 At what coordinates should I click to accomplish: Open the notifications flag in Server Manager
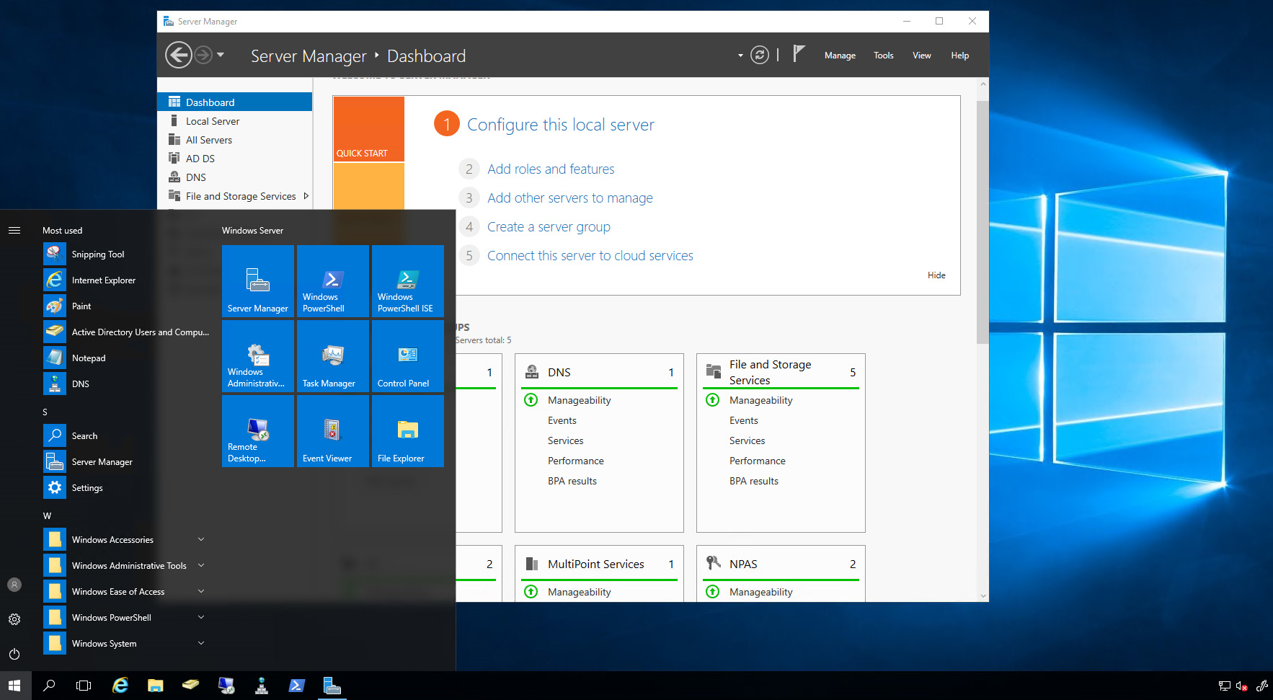click(x=799, y=54)
